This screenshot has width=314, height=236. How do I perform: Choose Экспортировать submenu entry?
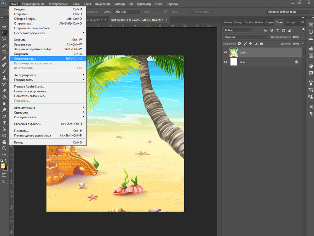click(x=25, y=75)
